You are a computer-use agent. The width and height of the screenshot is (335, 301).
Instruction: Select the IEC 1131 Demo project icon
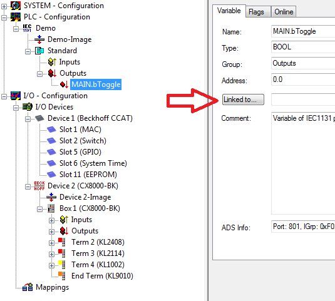[27, 28]
